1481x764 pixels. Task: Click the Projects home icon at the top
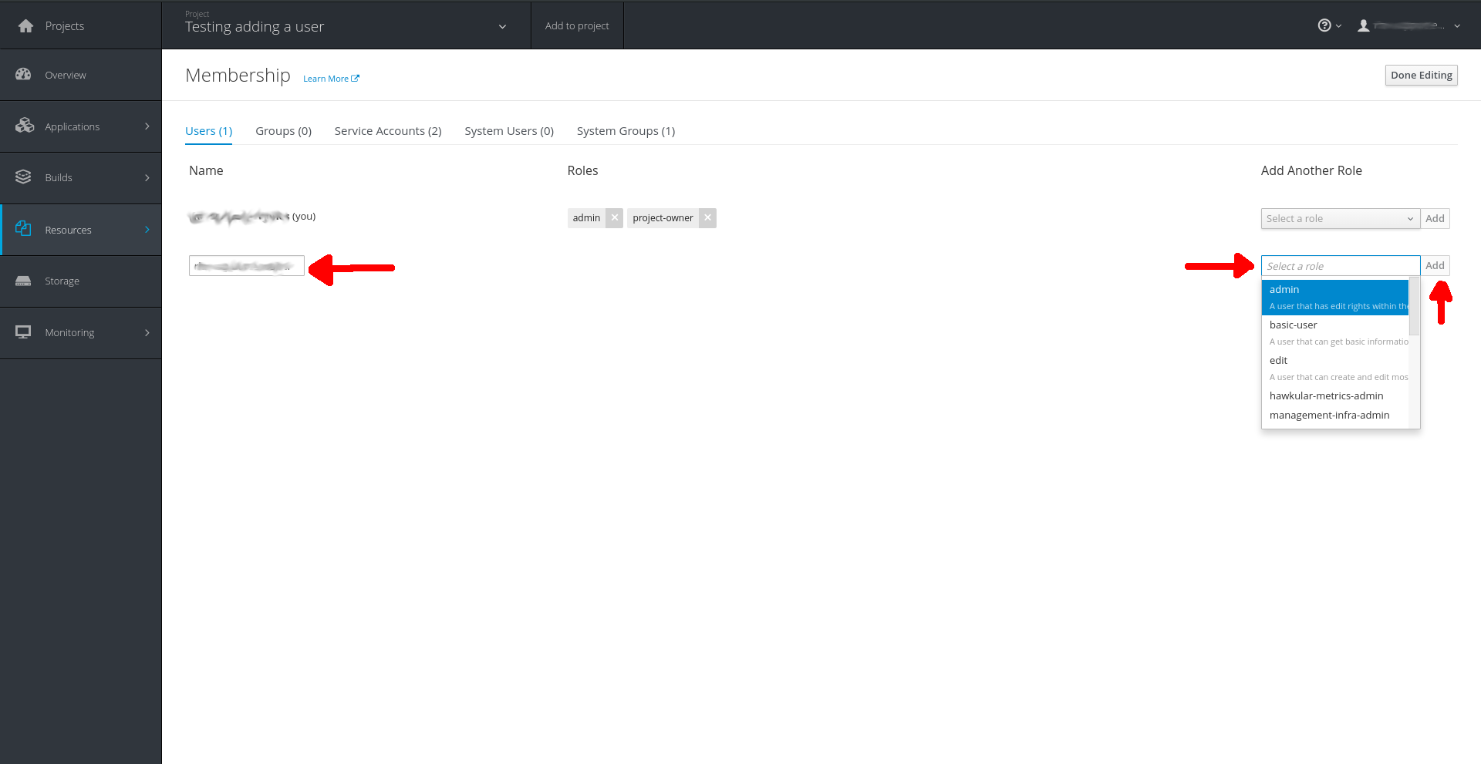pos(25,25)
